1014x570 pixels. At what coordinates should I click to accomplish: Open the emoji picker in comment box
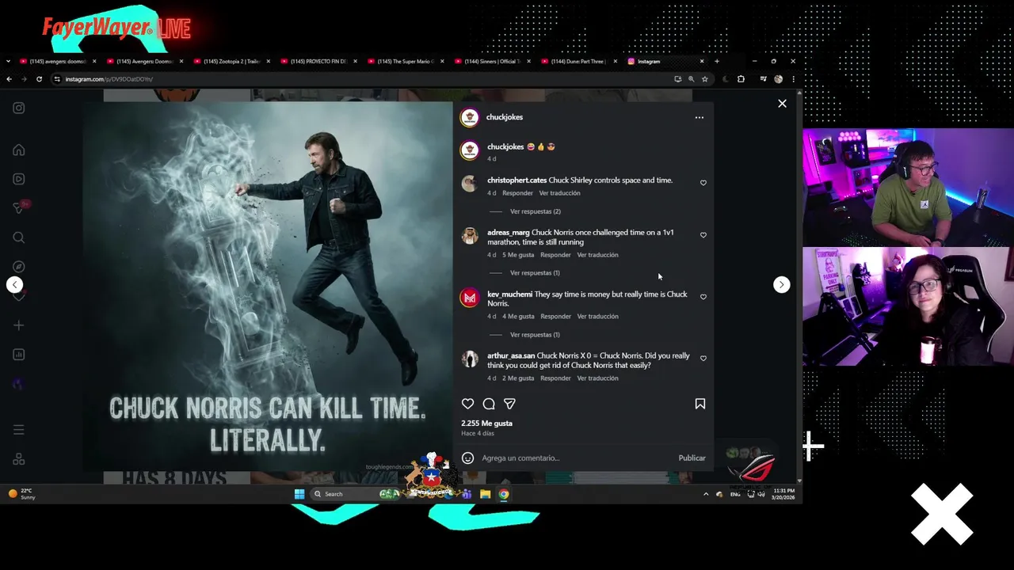click(467, 458)
